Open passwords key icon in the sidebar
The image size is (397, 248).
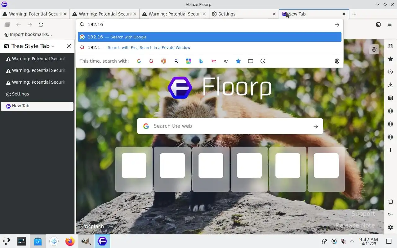tap(390, 214)
